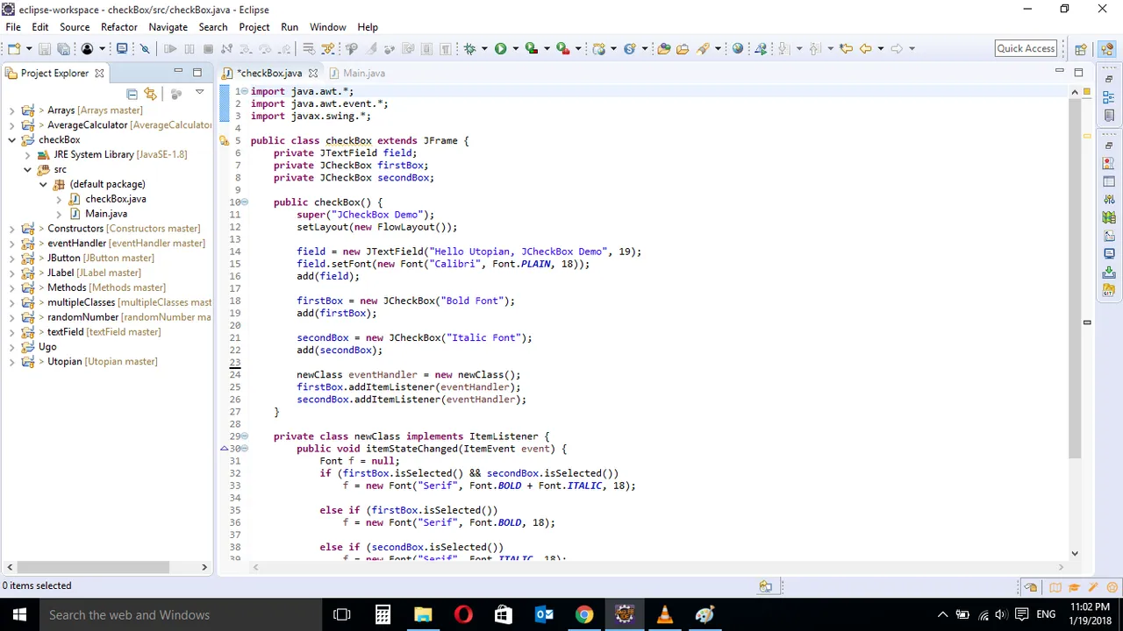Open the Outline view icon in right trim

tap(1109, 98)
